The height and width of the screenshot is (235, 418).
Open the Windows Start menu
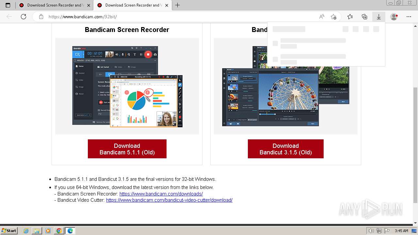[9, 230]
